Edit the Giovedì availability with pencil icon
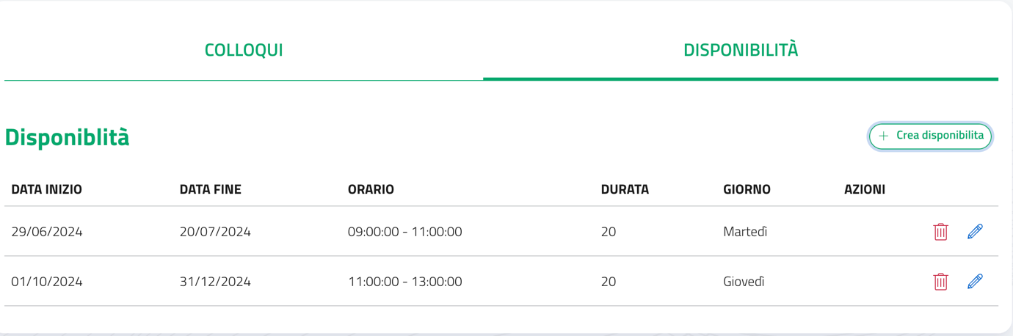Screen dimensions: 1013x336 (x=975, y=282)
